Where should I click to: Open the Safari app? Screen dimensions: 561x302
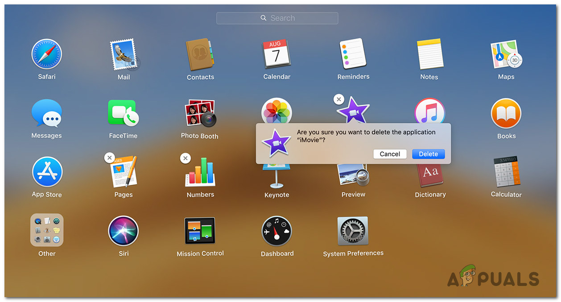[47, 54]
